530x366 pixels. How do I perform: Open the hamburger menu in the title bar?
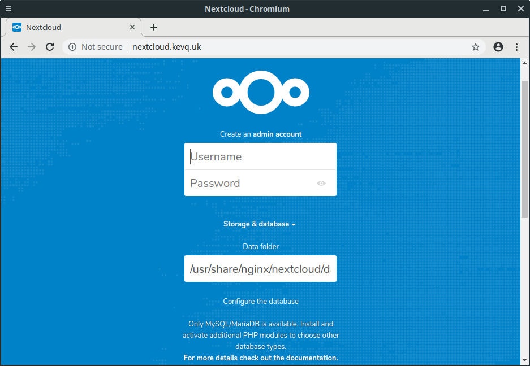(8, 8)
